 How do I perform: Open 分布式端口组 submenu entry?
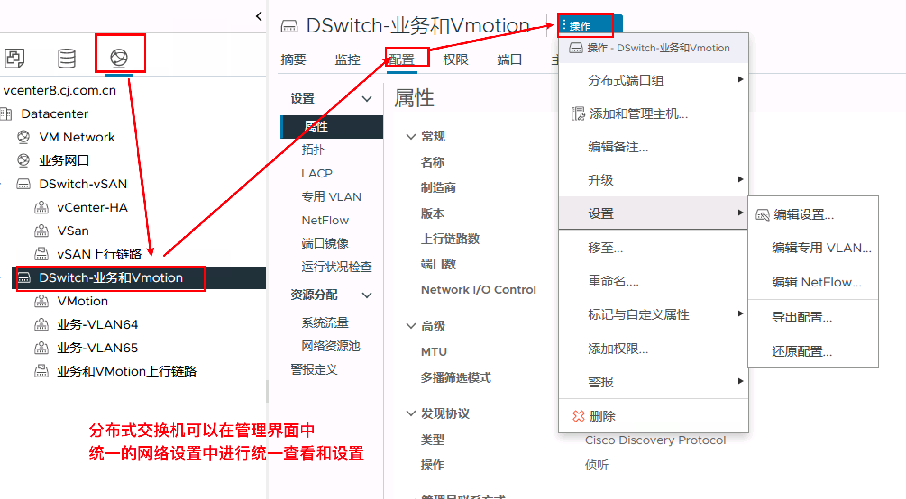[626, 80]
